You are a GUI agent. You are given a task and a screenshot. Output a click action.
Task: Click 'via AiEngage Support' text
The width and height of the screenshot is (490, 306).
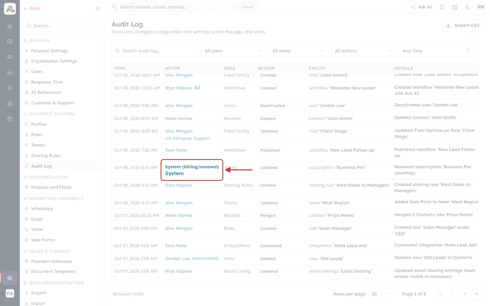click(x=187, y=138)
